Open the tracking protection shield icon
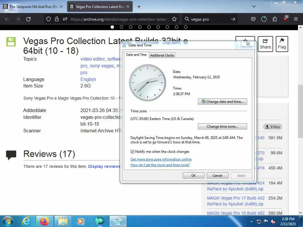This screenshot has height=227, width=303. pyautogui.click(x=49, y=19)
